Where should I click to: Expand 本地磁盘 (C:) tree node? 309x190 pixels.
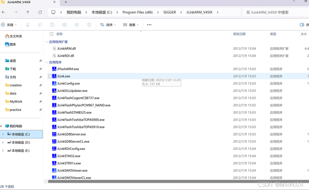tap(3, 134)
